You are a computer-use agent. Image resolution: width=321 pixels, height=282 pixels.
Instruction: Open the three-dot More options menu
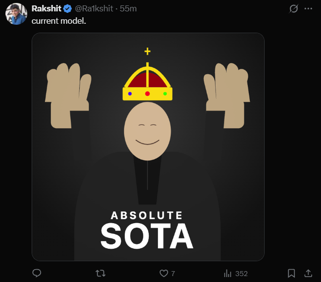pyautogui.click(x=308, y=9)
